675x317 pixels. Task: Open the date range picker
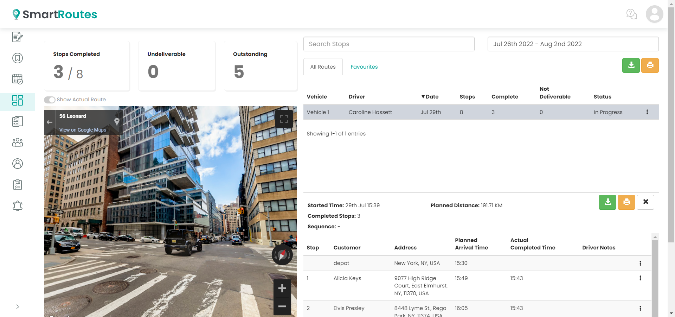click(572, 44)
